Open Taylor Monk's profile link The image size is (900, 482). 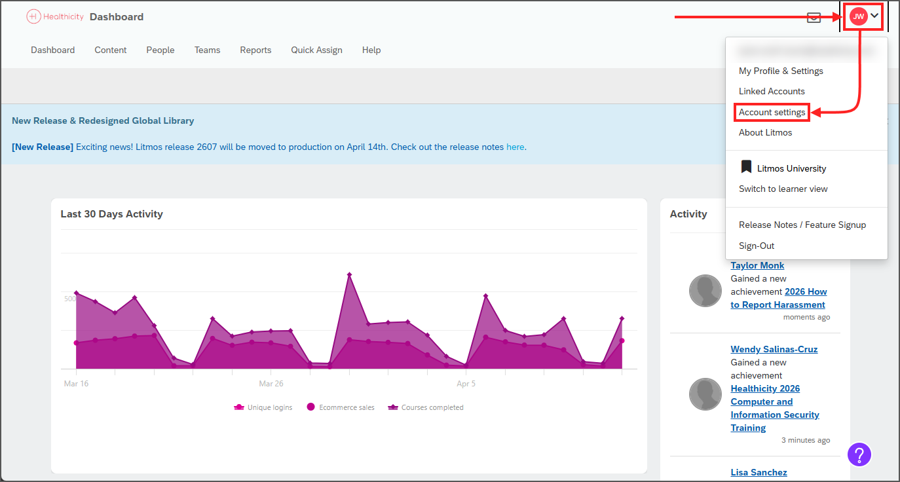click(757, 265)
